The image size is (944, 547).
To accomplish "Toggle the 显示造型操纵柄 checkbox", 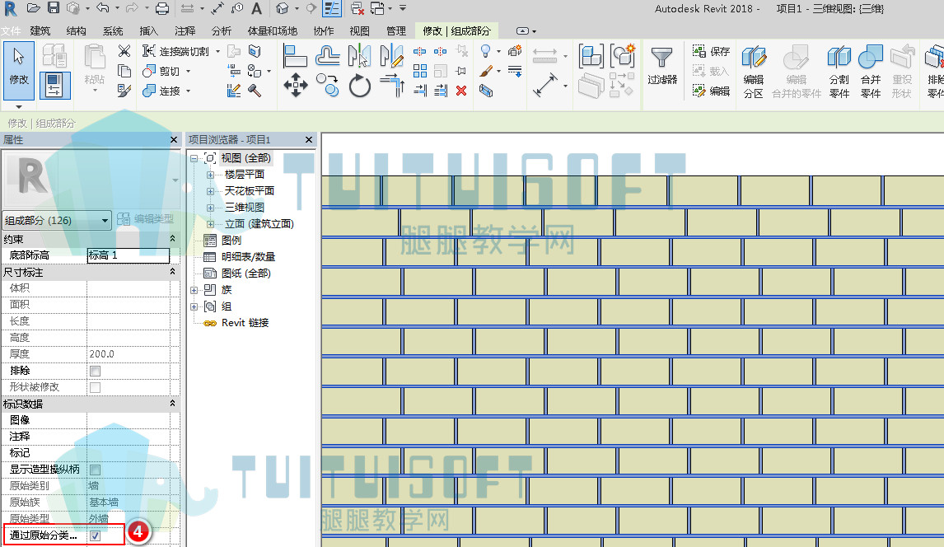I will tap(95, 470).
